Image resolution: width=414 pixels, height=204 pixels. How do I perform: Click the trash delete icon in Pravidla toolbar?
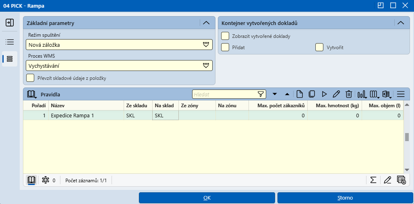coord(348,94)
